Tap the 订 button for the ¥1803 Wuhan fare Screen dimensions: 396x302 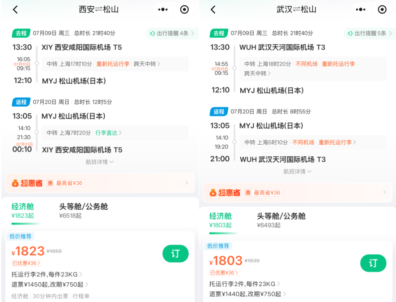373,263
